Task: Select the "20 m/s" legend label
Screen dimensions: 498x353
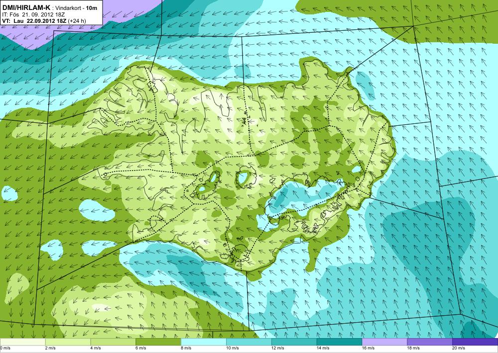Action: coord(459,348)
